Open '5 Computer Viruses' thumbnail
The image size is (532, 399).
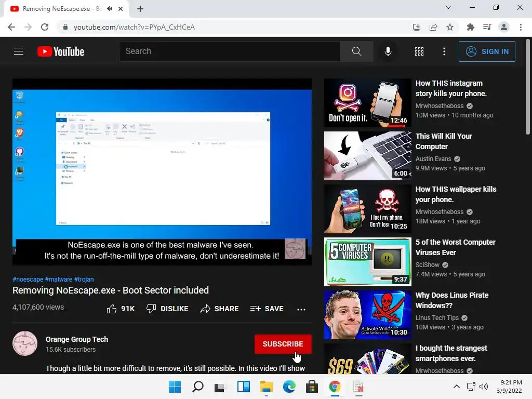(x=367, y=262)
